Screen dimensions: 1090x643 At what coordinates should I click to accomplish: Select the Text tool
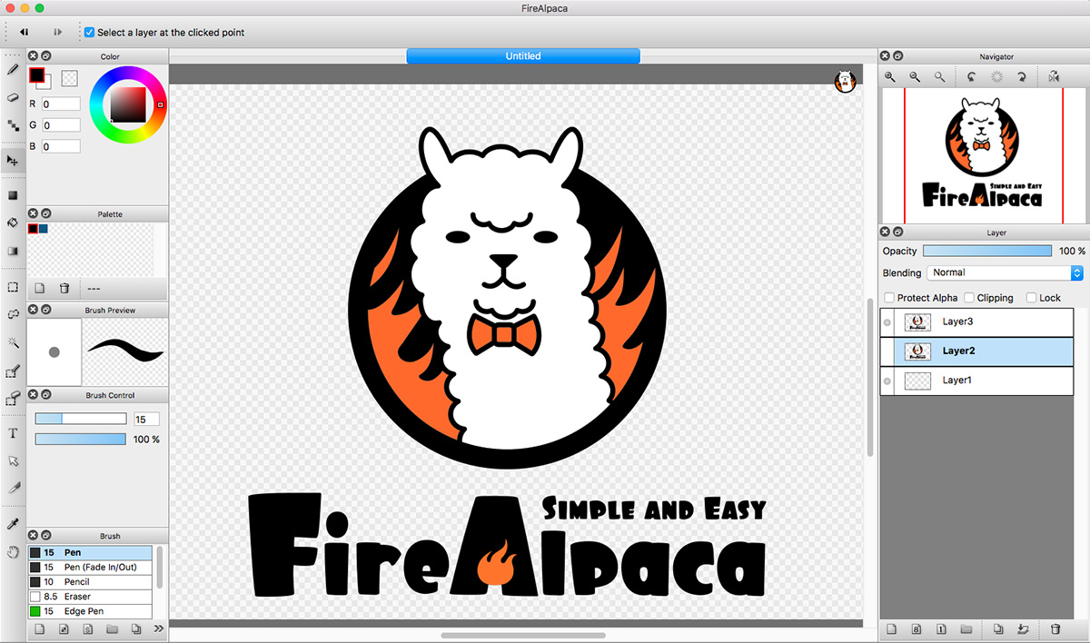tap(12, 434)
